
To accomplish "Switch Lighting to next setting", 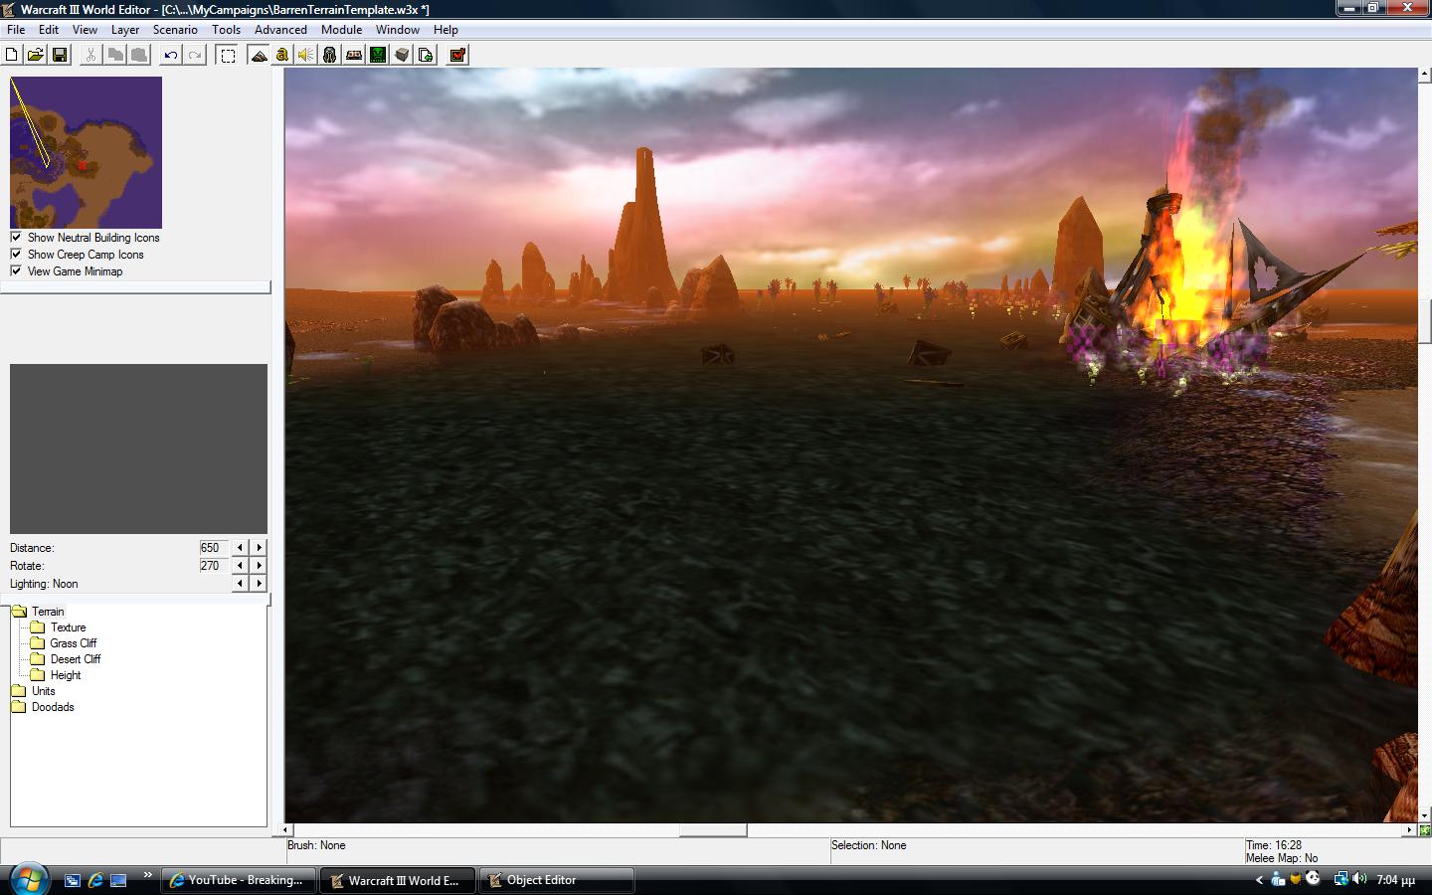I will click(x=259, y=584).
